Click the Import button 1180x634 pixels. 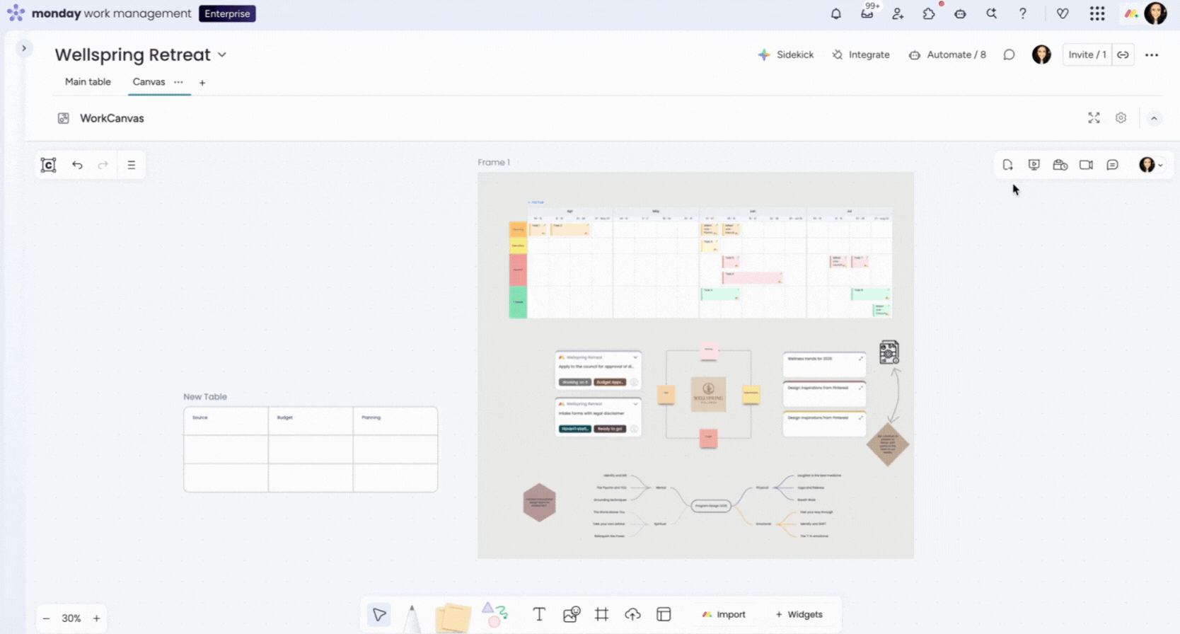tap(723, 614)
